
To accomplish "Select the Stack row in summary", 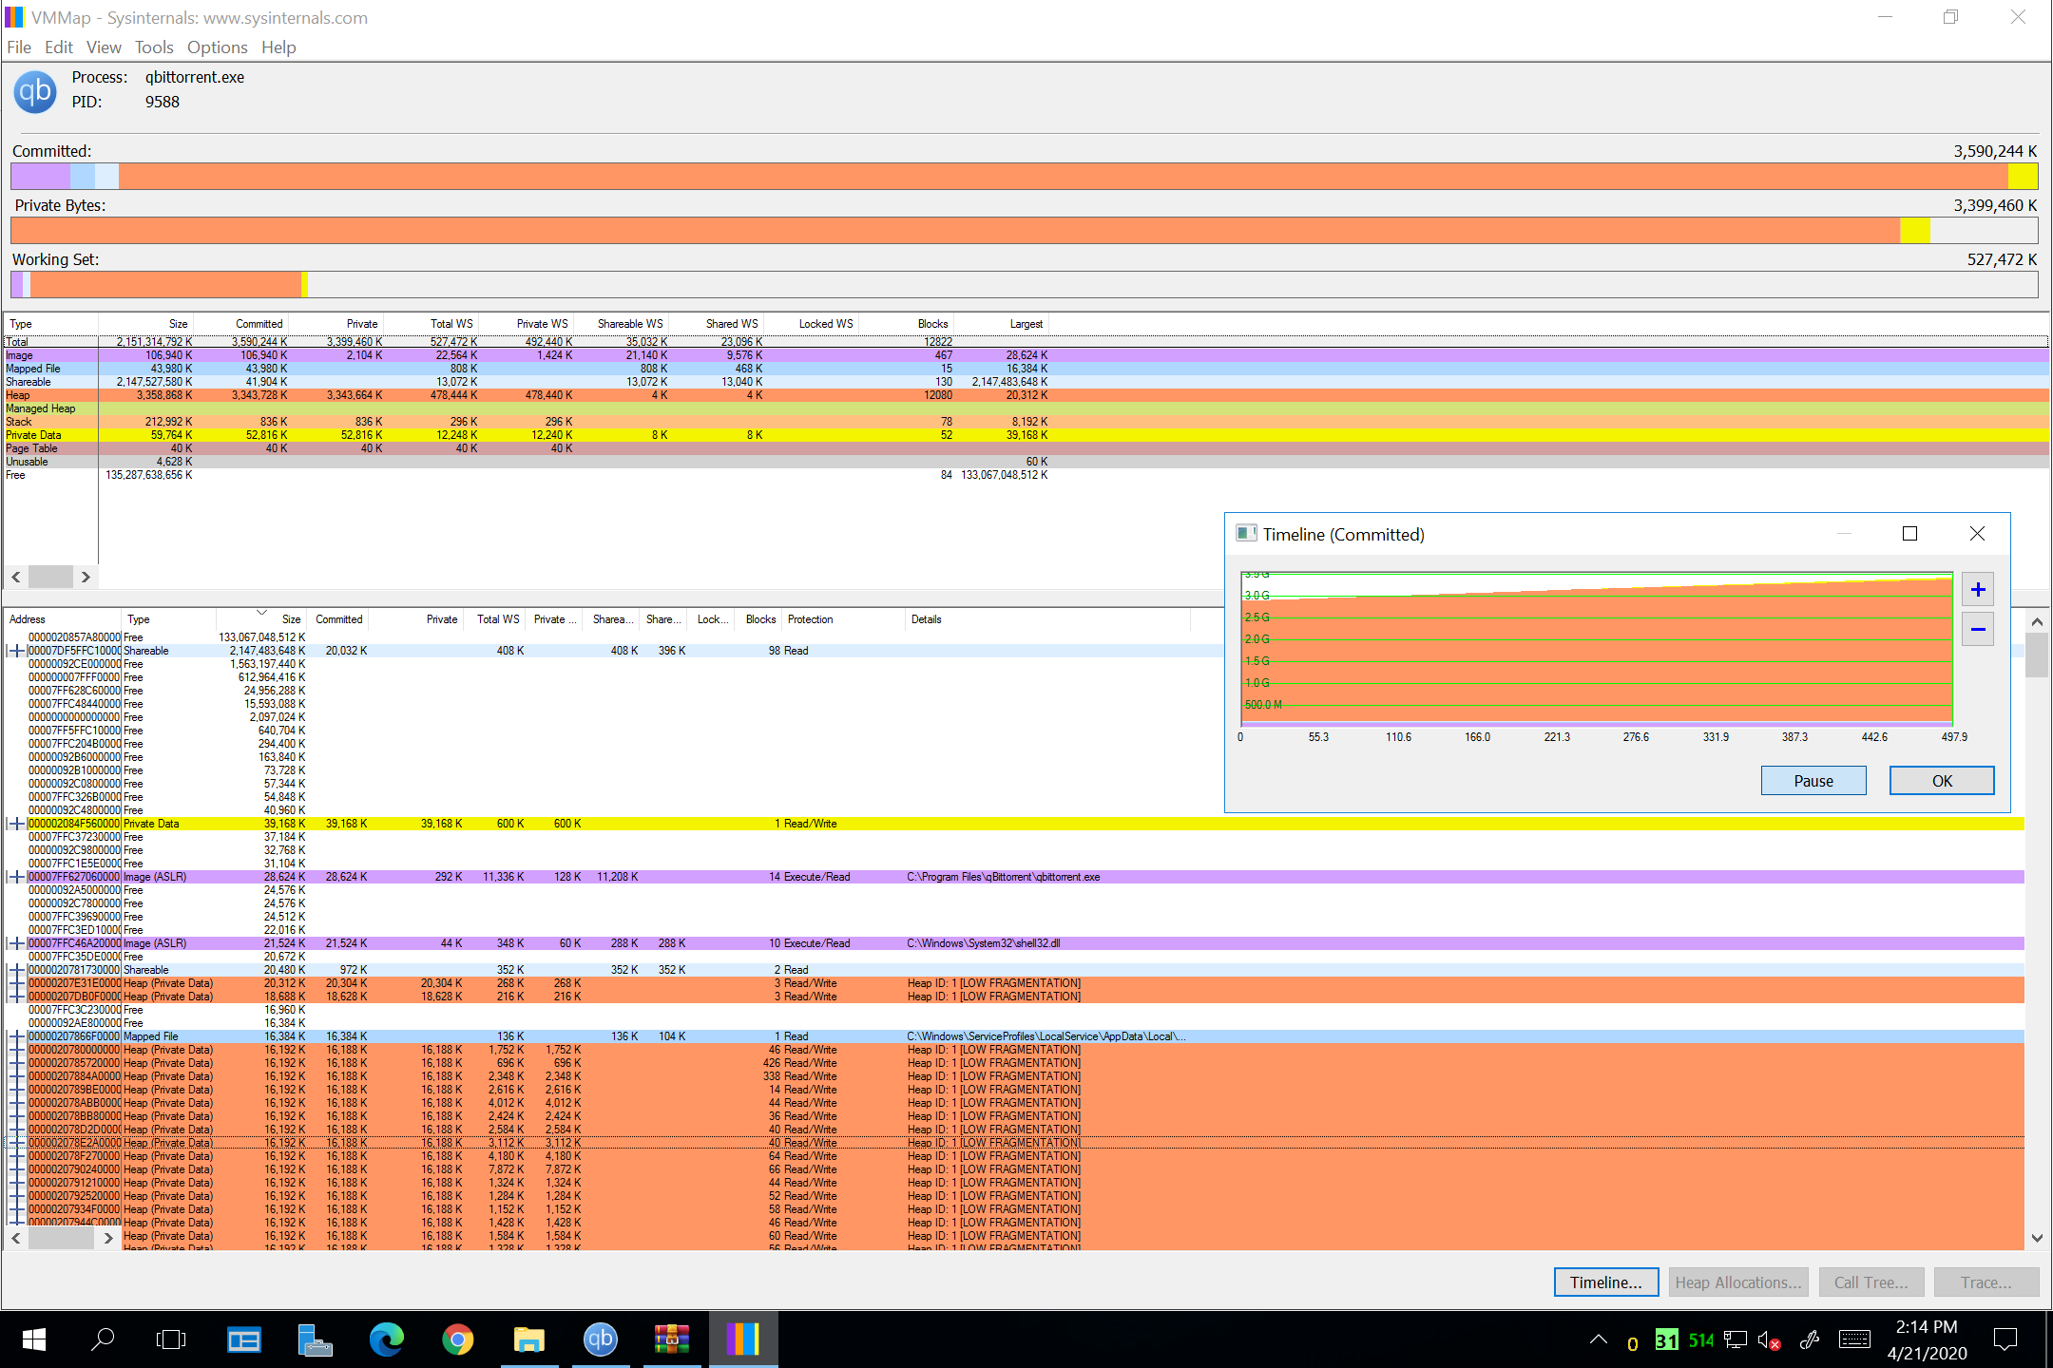I will (x=1026, y=422).
